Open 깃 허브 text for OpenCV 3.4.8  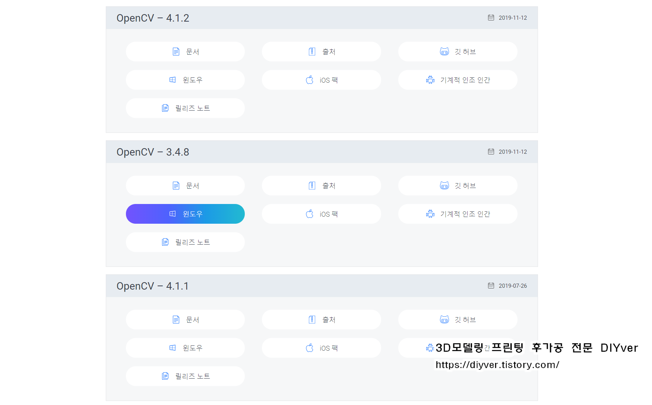(465, 186)
